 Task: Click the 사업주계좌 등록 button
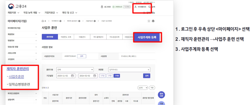pos(147,37)
